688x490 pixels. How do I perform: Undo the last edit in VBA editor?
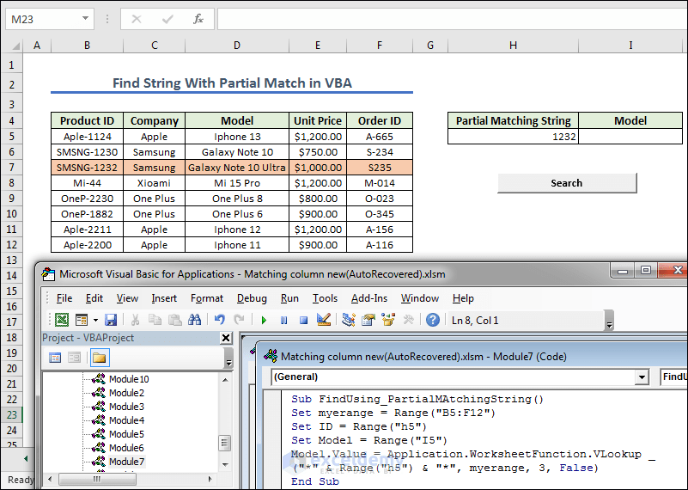(219, 320)
